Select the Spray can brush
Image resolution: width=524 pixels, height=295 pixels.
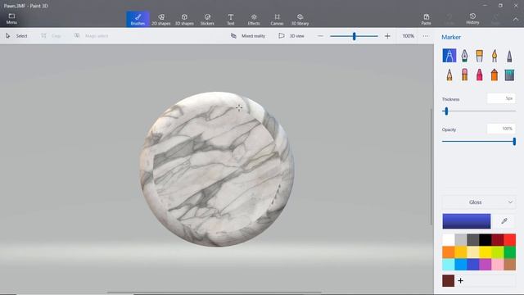[x=495, y=75]
